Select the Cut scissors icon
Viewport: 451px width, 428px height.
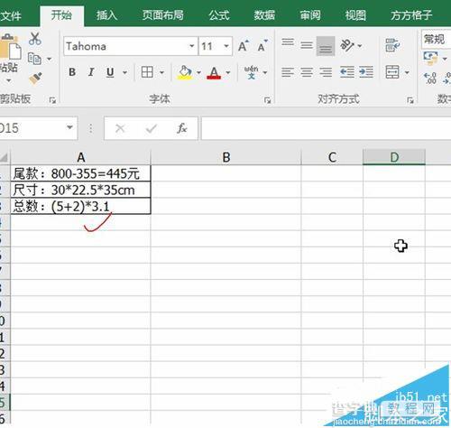(35, 39)
